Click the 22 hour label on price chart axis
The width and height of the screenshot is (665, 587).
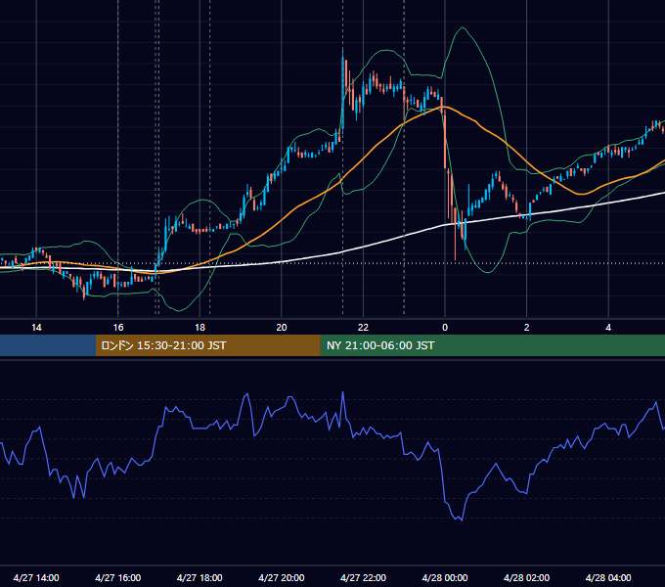coord(363,328)
